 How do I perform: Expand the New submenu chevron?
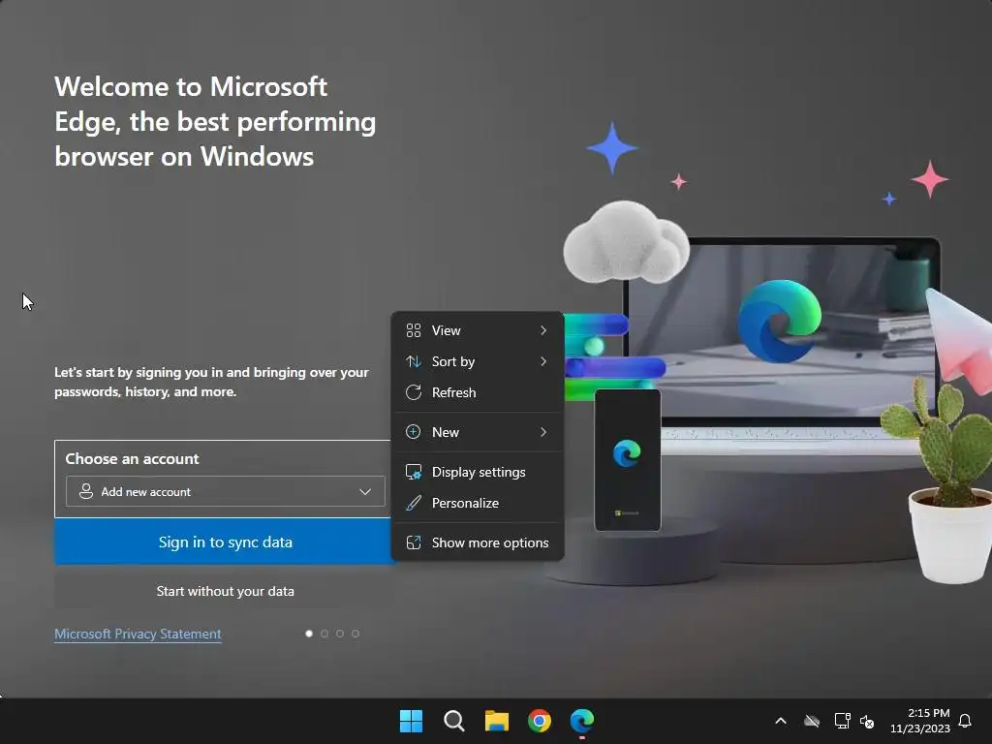[543, 432]
